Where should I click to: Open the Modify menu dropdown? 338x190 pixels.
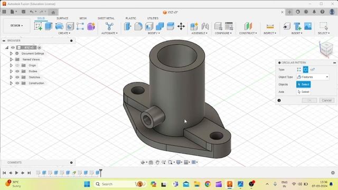pos(154,33)
